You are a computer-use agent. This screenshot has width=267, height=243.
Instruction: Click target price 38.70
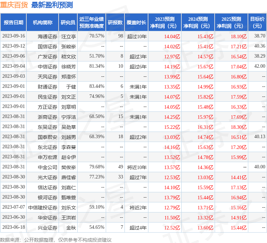(x=260, y=36)
